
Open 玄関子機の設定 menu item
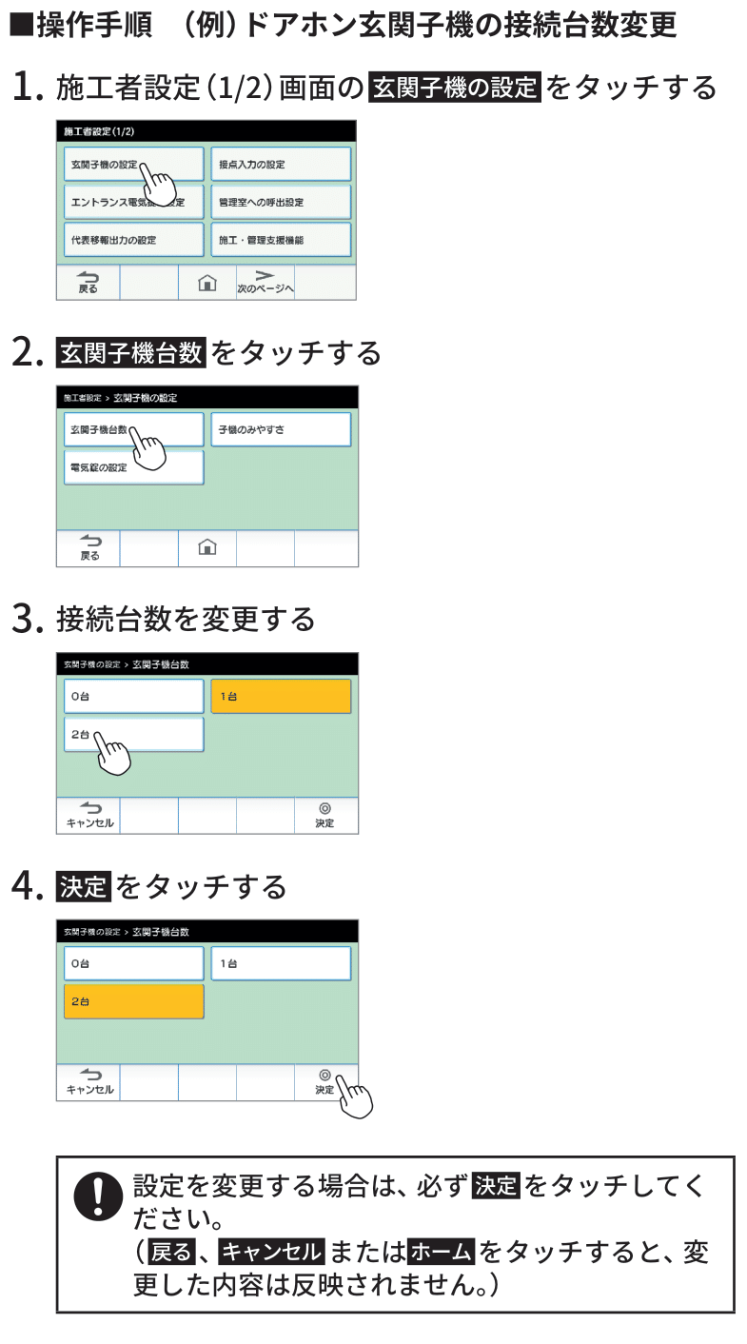tap(133, 165)
